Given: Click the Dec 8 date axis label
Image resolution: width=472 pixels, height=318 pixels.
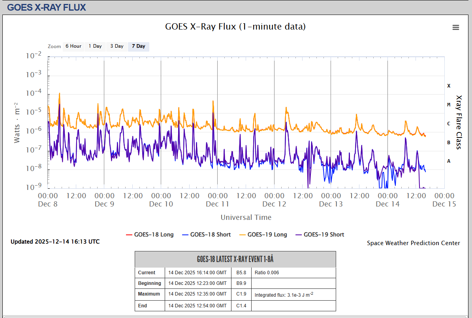Looking at the screenshot, I should click(x=48, y=204).
